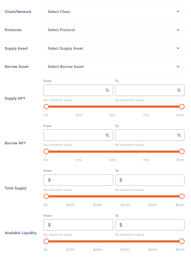191x261 pixels.
Task: Click the Borrow Asset chevron arrow
Action: tap(178, 67)
